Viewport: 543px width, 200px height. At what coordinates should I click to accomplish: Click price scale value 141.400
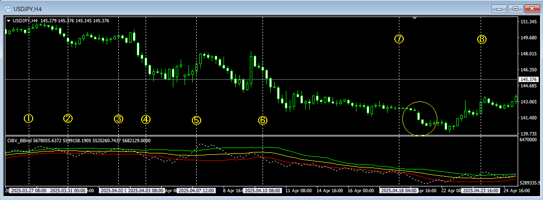point(528,118)
